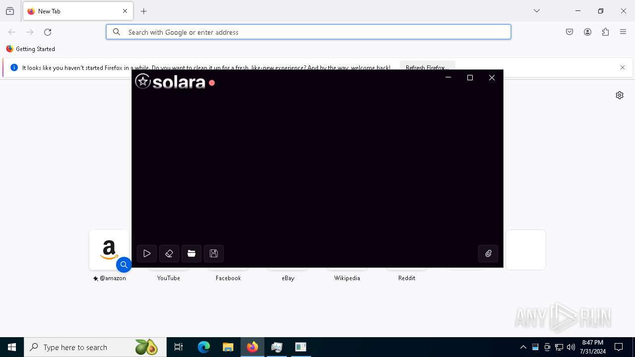Save script with Solara floppy disk icon
The height and width of the screenshot is (357, 635).
(x=214, y=253)
